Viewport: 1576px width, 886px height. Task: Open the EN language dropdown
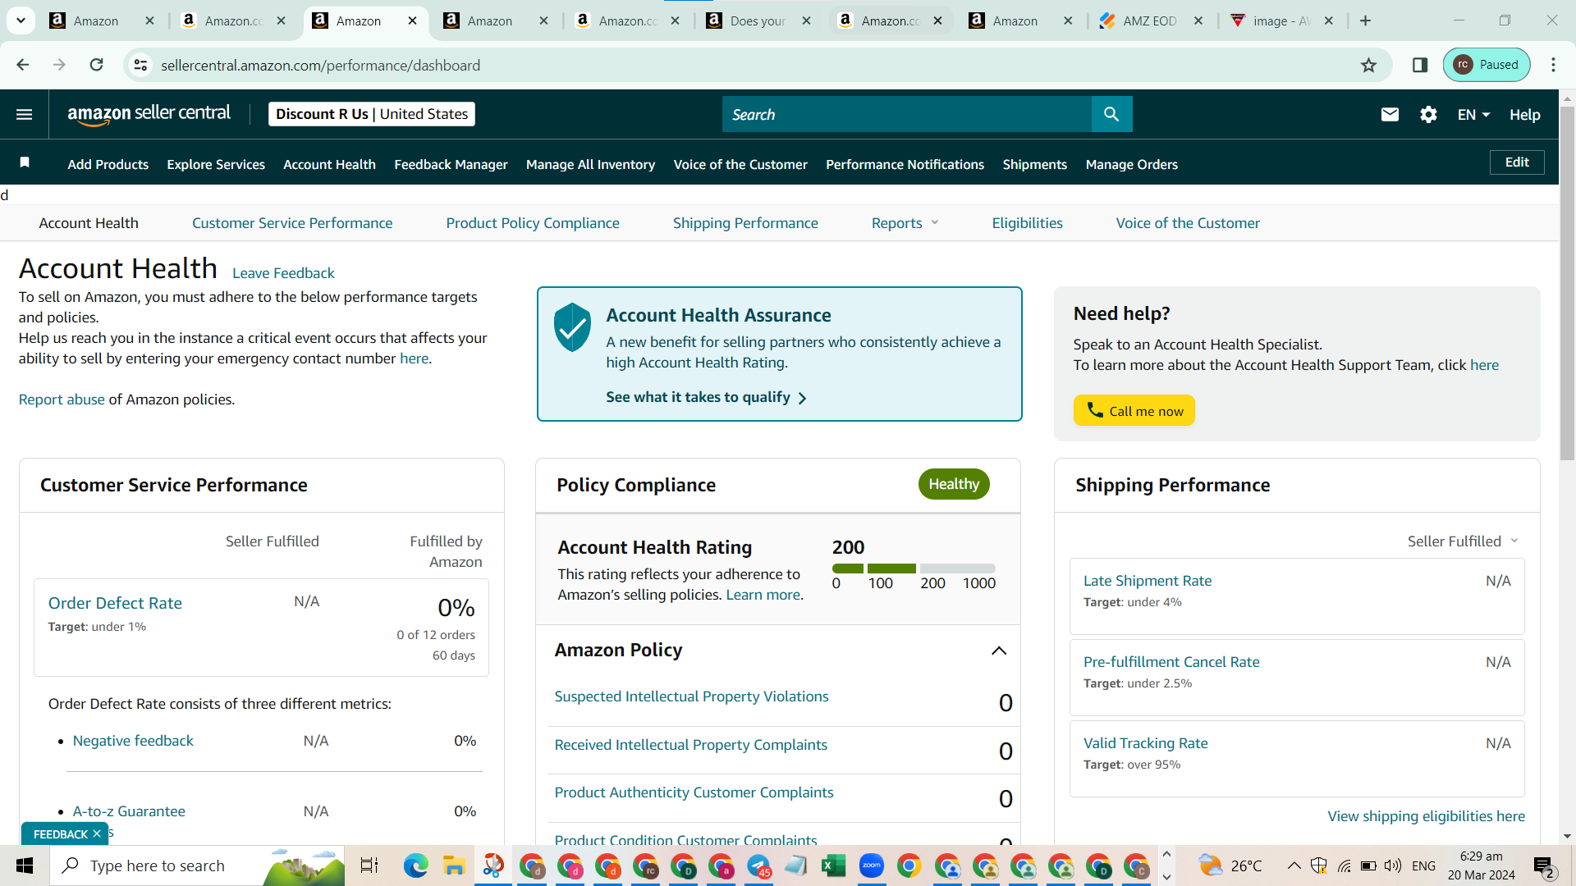click(1473, 114)
